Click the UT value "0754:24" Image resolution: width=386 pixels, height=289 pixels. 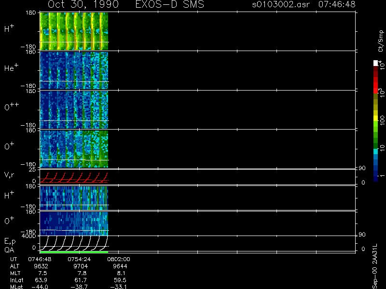click(x=79, y=259)
